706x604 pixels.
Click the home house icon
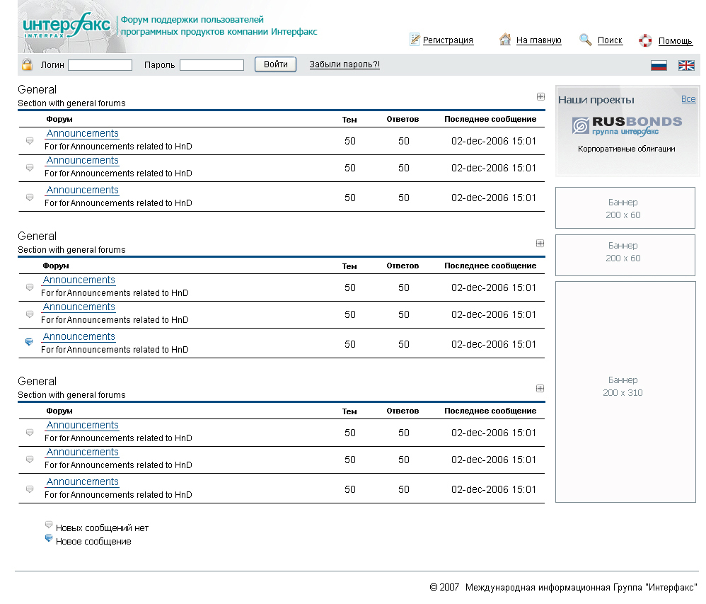(x=505, y=40)
